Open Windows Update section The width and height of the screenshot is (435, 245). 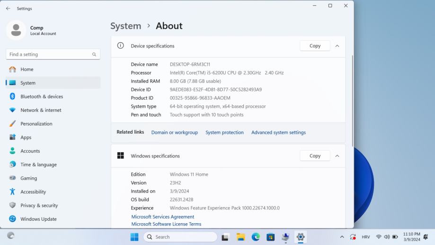38,219
